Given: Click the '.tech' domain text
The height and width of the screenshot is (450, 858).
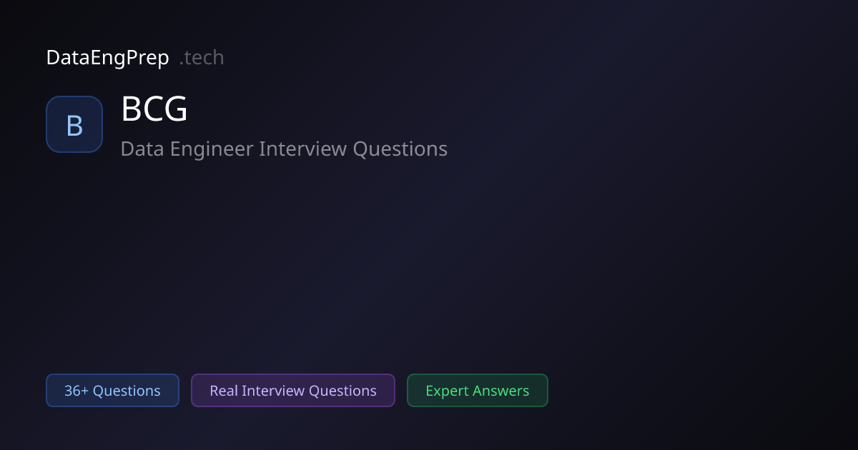Looking at the screenshot, I should tap(201, 58).
